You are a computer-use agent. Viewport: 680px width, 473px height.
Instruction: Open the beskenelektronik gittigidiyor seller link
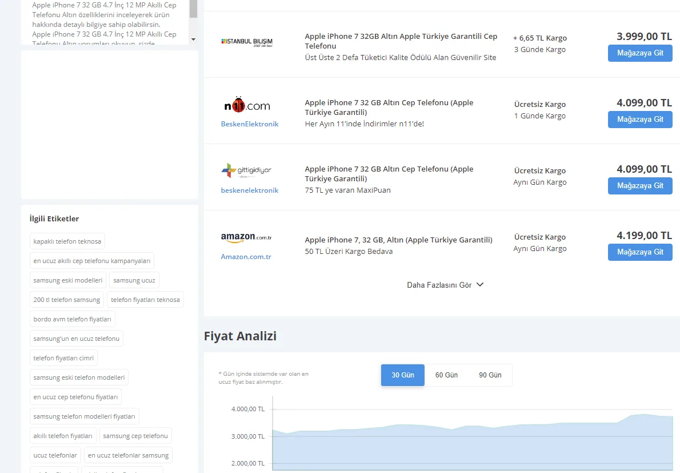250,190
